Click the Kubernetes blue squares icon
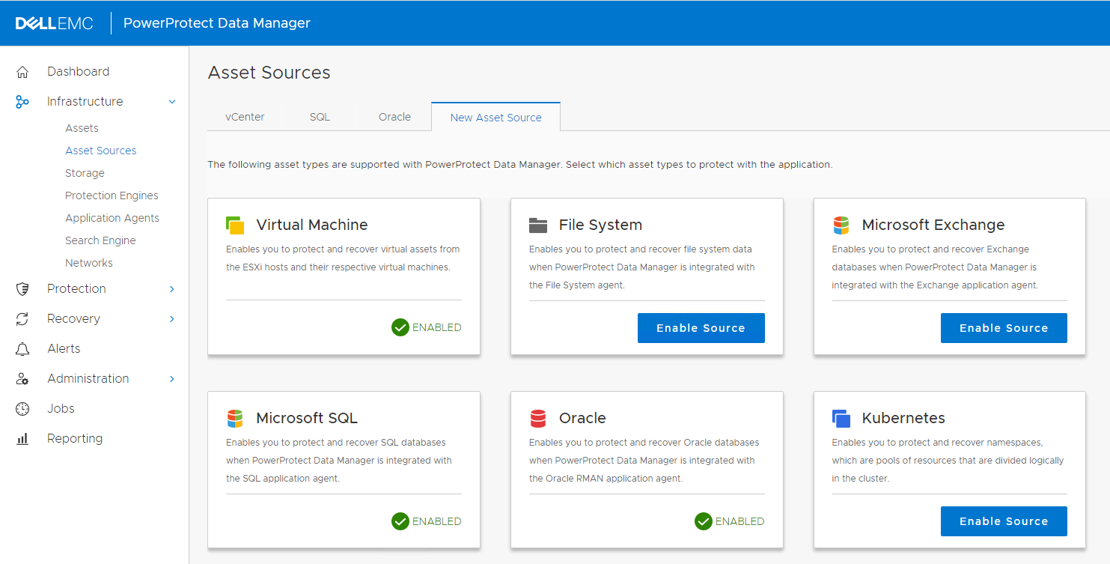Screen dimensions: 1110x564 click(841, 418)
